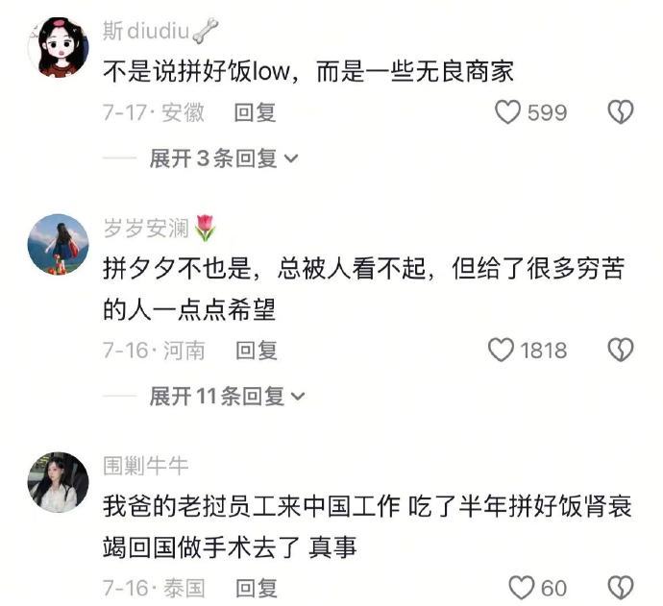
Task: Reply to the 河南 comment
Action: tap(257, 351)
